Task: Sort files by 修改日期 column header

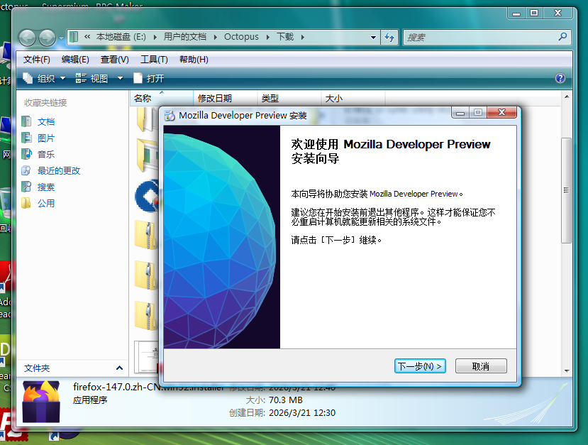Action: pyautogui.click(x=215, y=99)
